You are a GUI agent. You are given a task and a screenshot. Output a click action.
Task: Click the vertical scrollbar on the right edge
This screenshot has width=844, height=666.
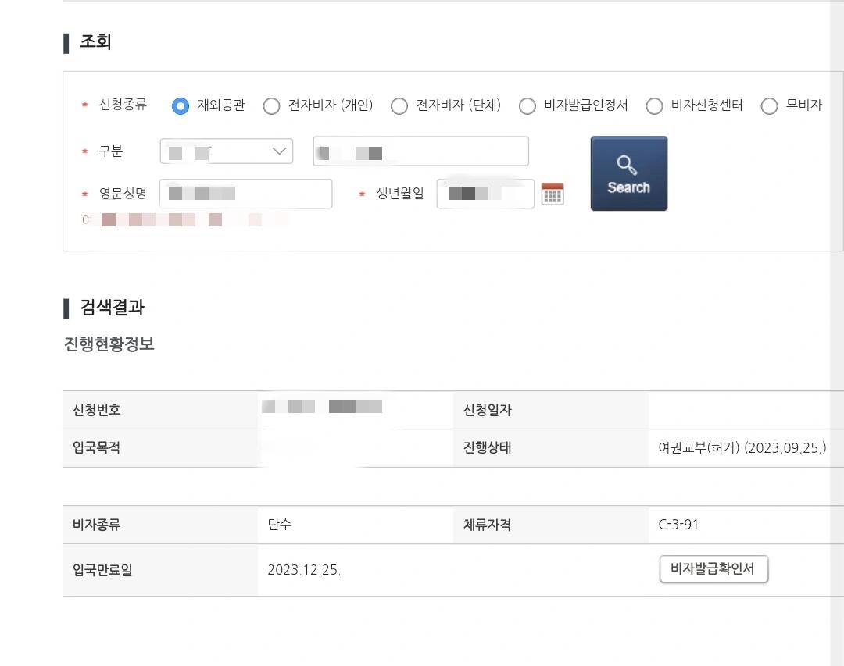pyautogui.click(x=837, y=333)
